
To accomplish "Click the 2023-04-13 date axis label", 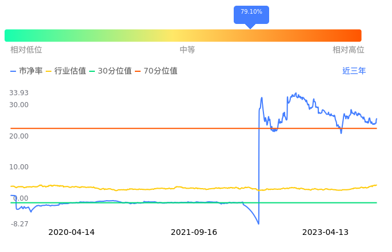I will coord(325,233).
